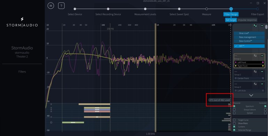This screenshot has width=268, height=136.
Task: Click the circle icon beside lowest green bar
Action: [x=51, y=122]
